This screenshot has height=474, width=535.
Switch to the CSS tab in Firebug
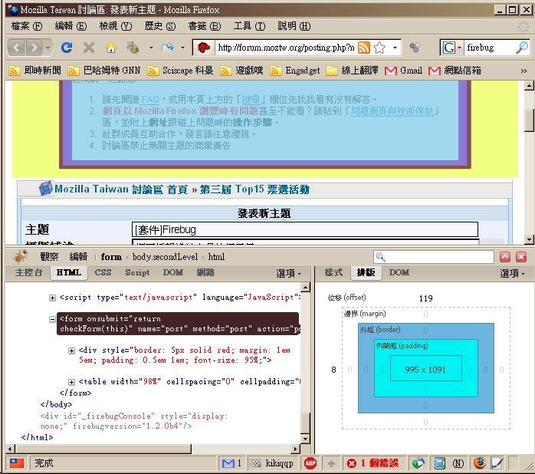pos(103,272)
